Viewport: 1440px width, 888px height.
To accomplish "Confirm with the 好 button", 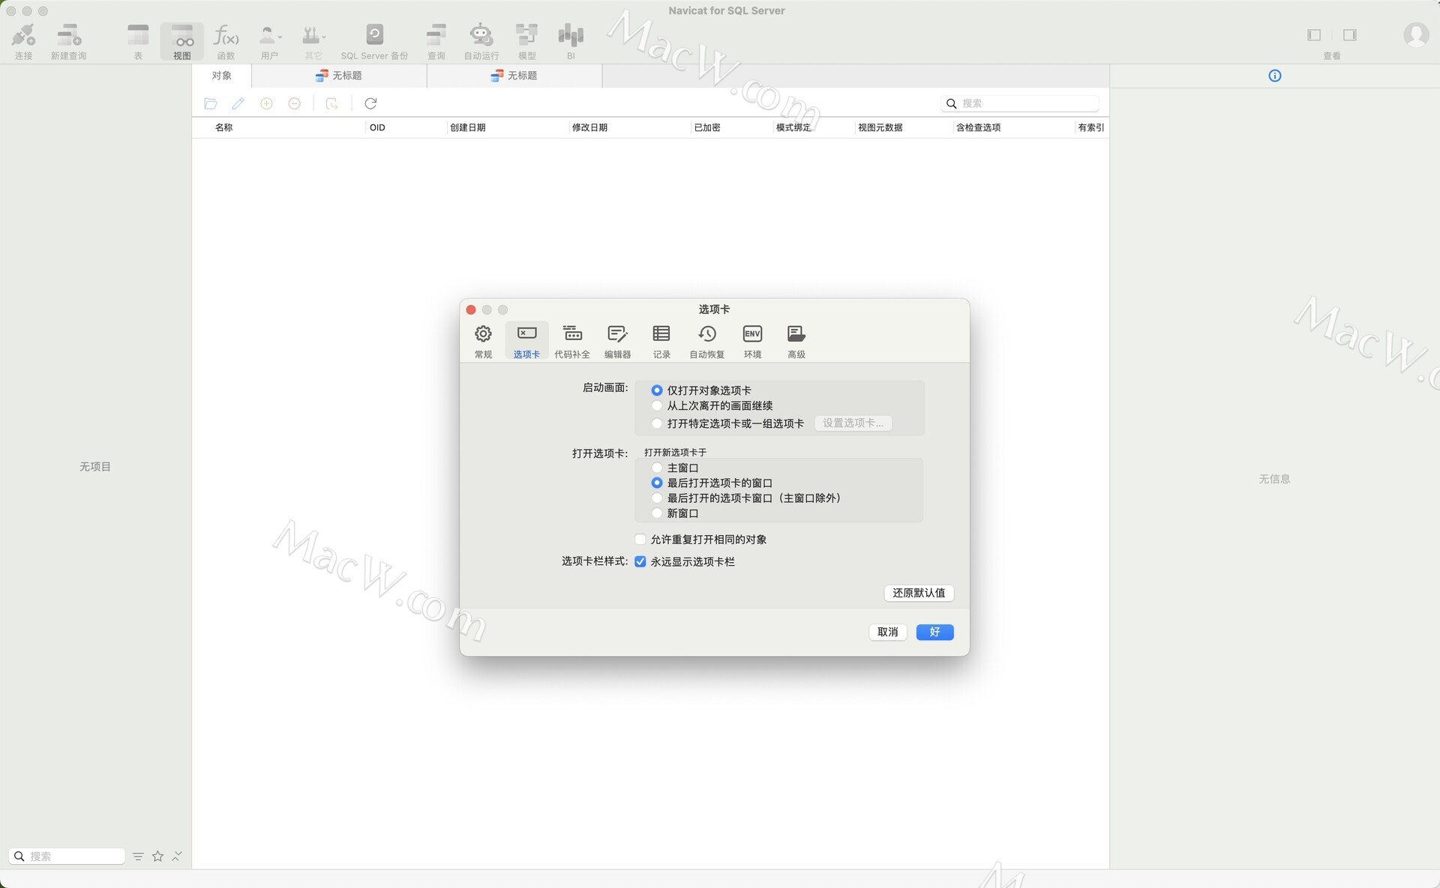I will coord(934,632).
